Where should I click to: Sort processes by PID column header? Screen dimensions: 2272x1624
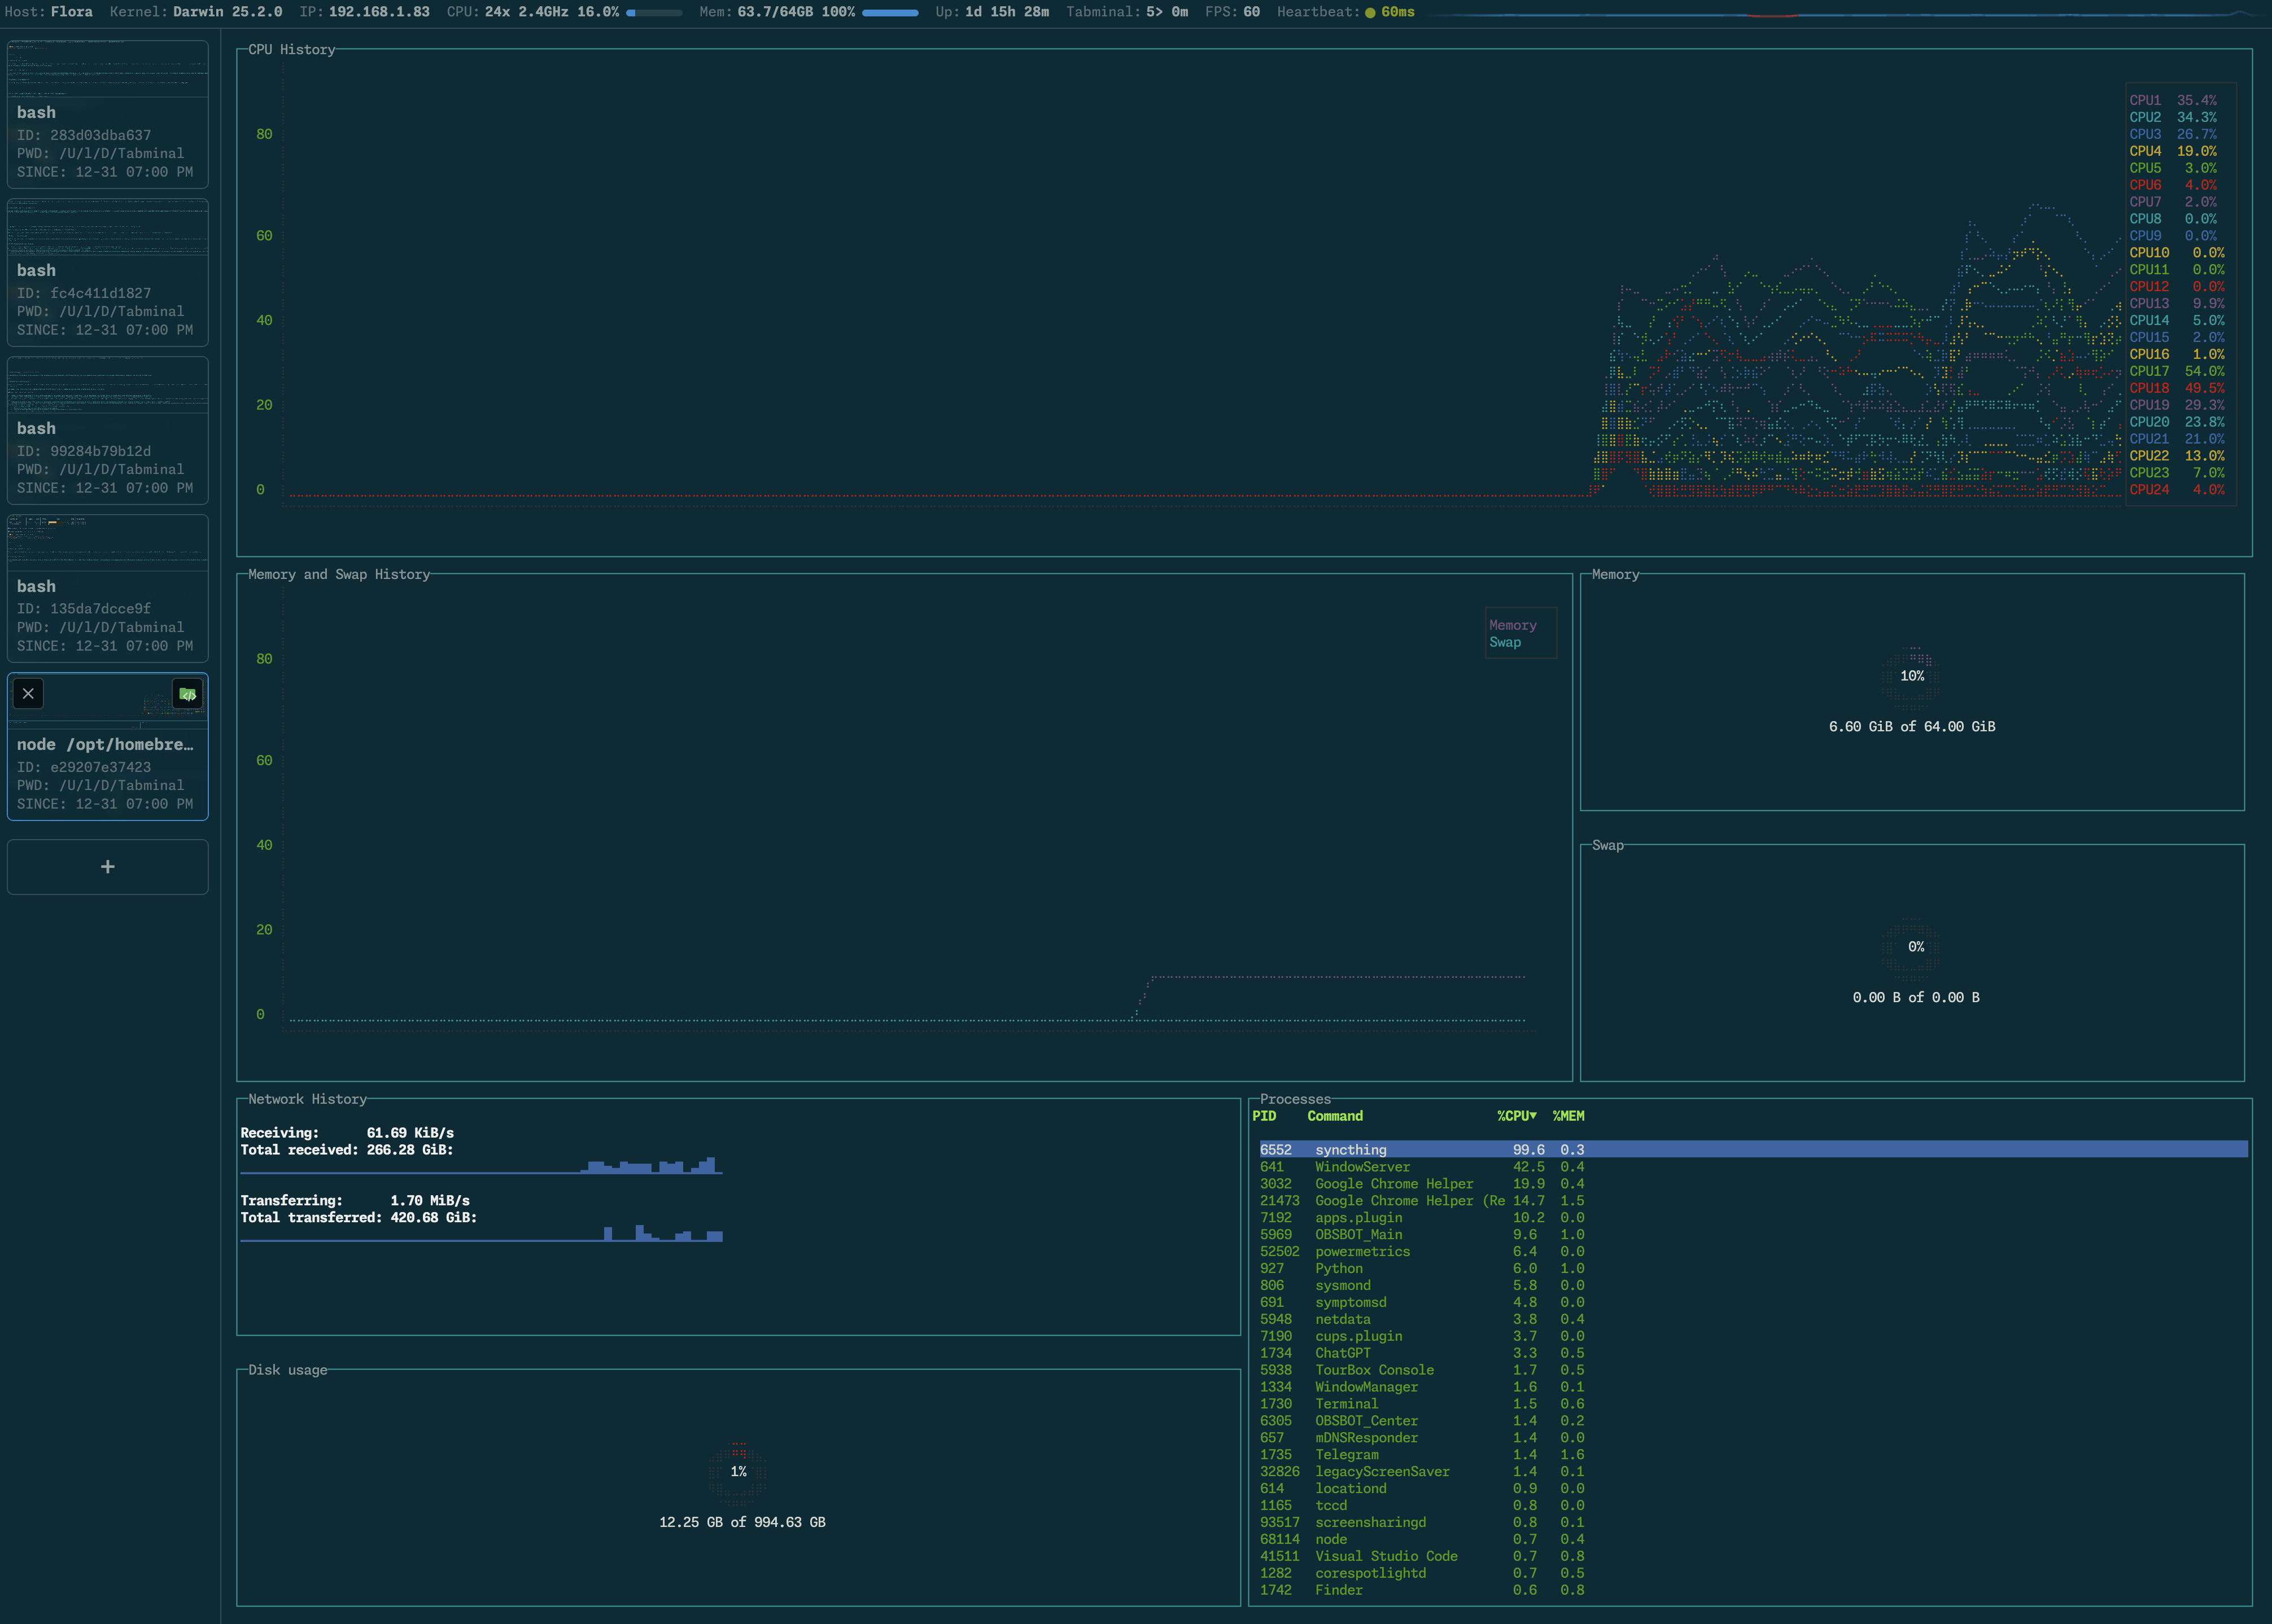1265,1116
